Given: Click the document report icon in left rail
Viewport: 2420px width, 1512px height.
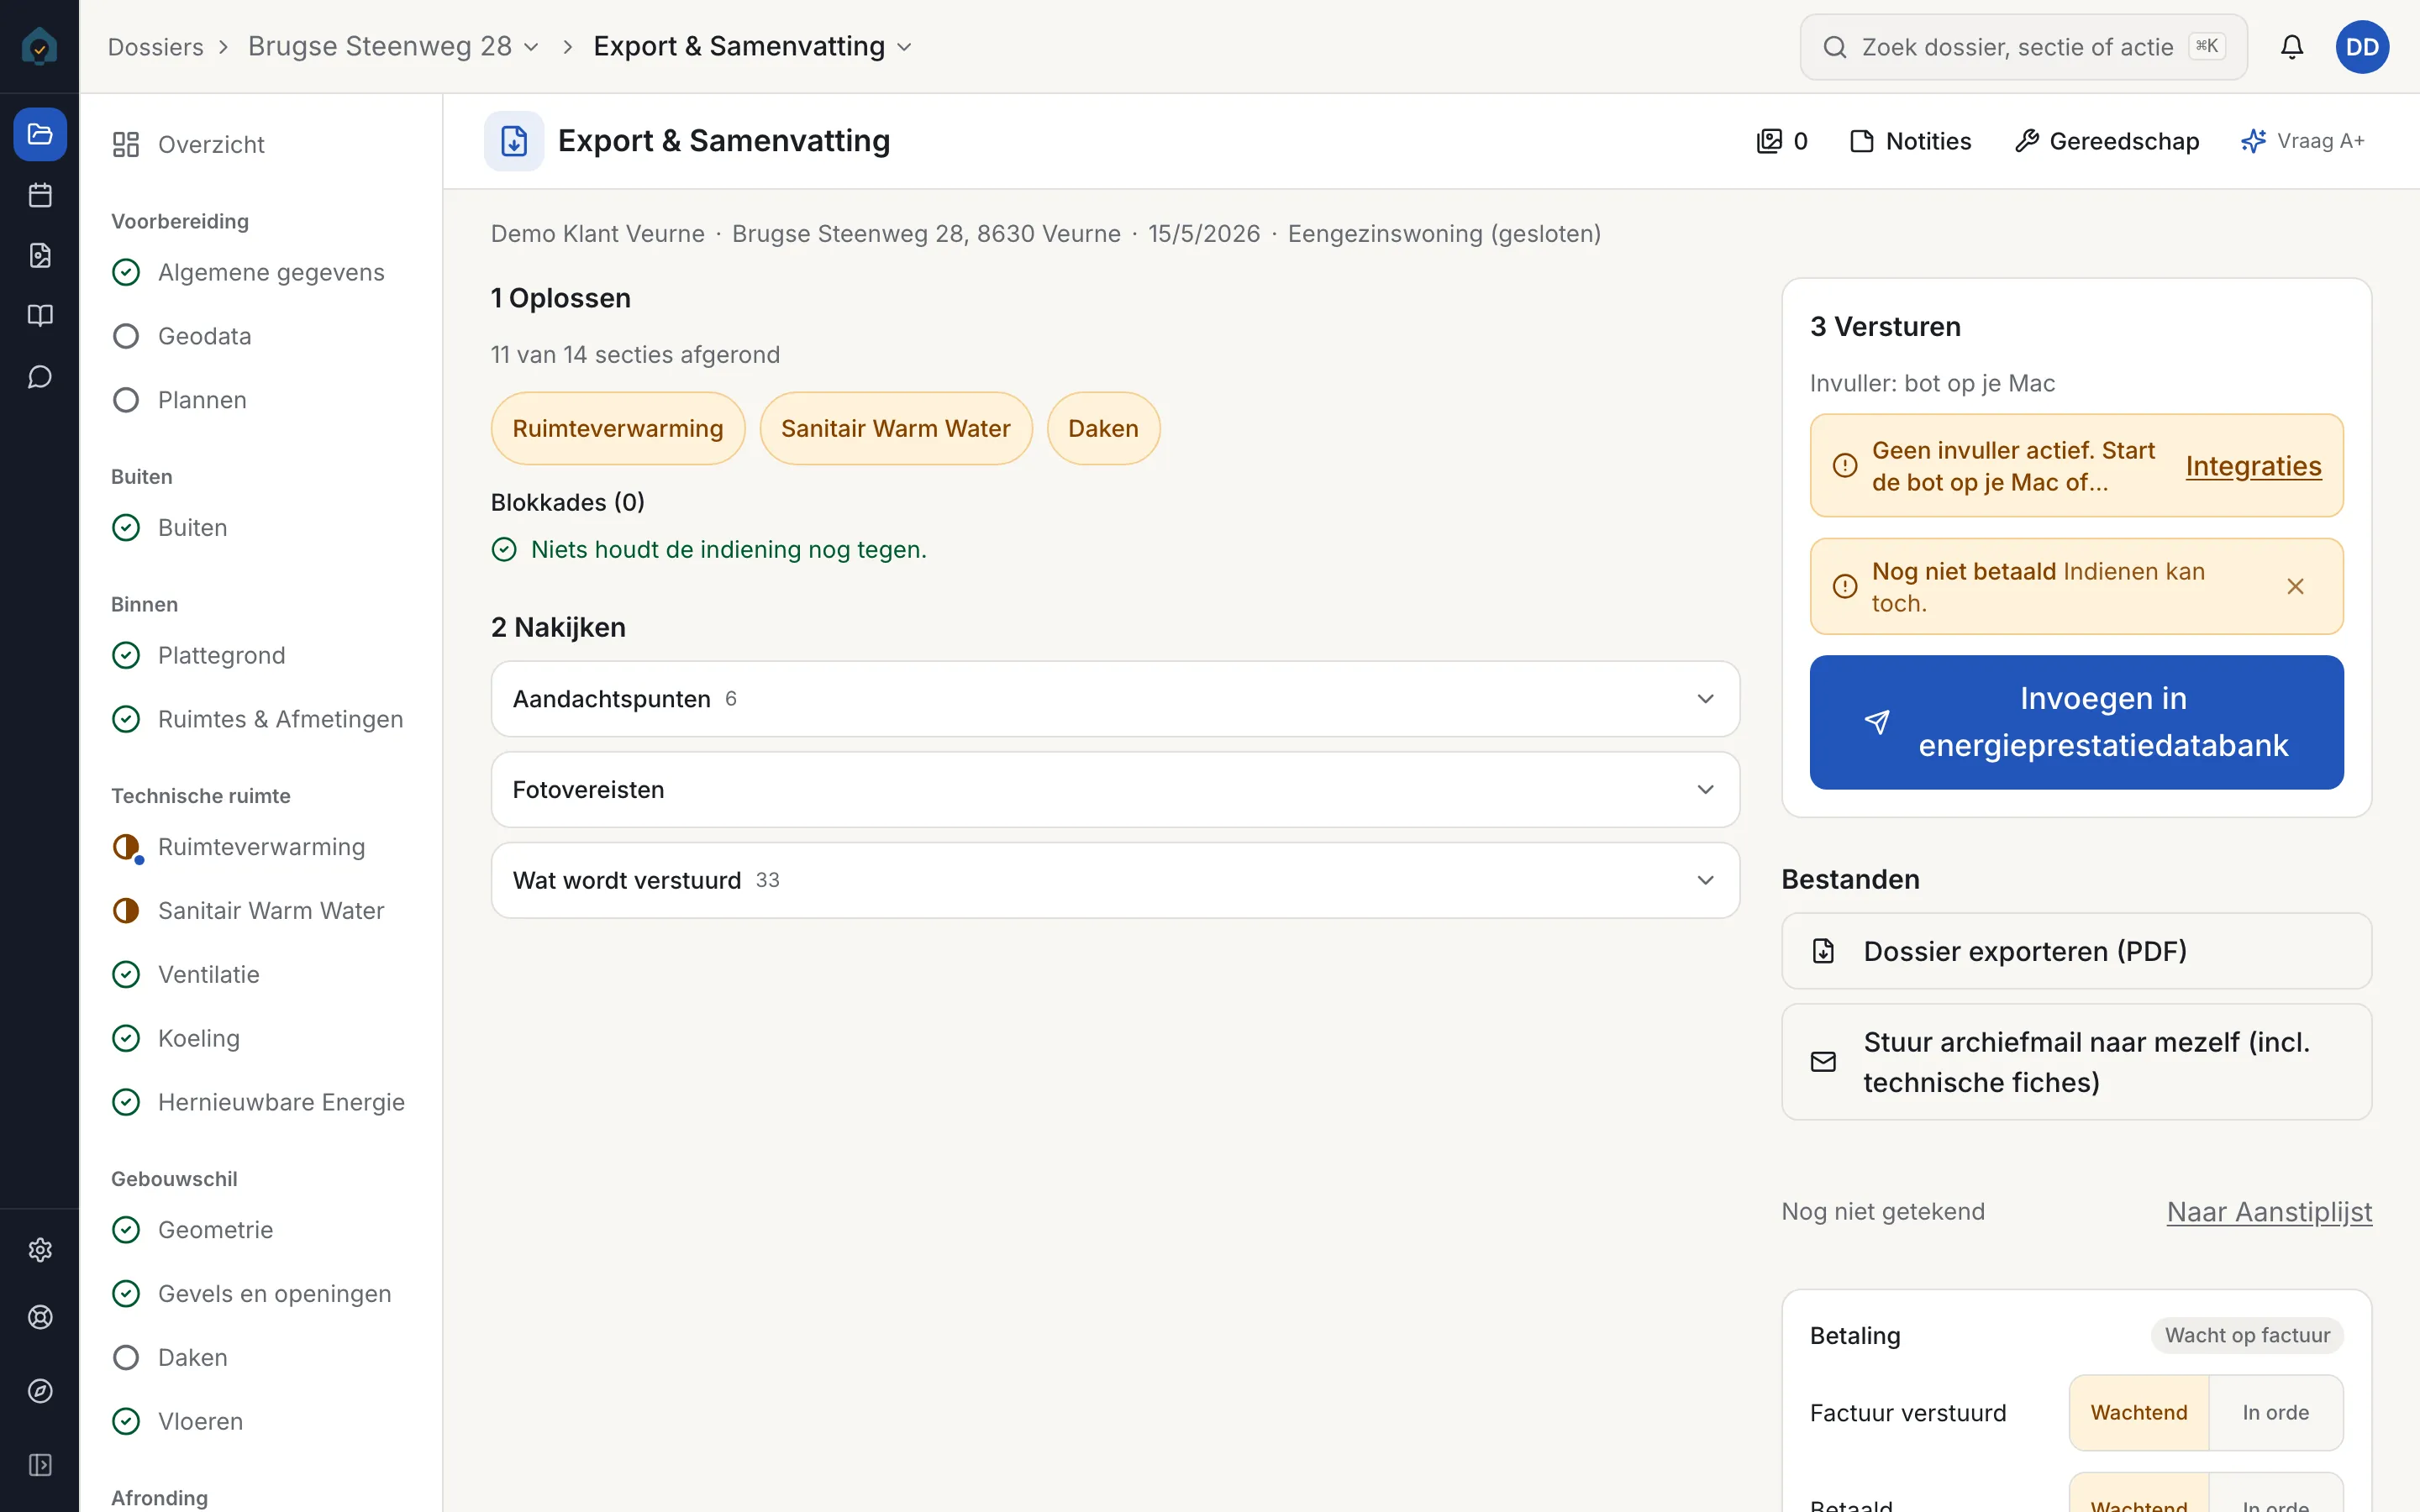Looking at the screenshot, I should pos(40,256).
